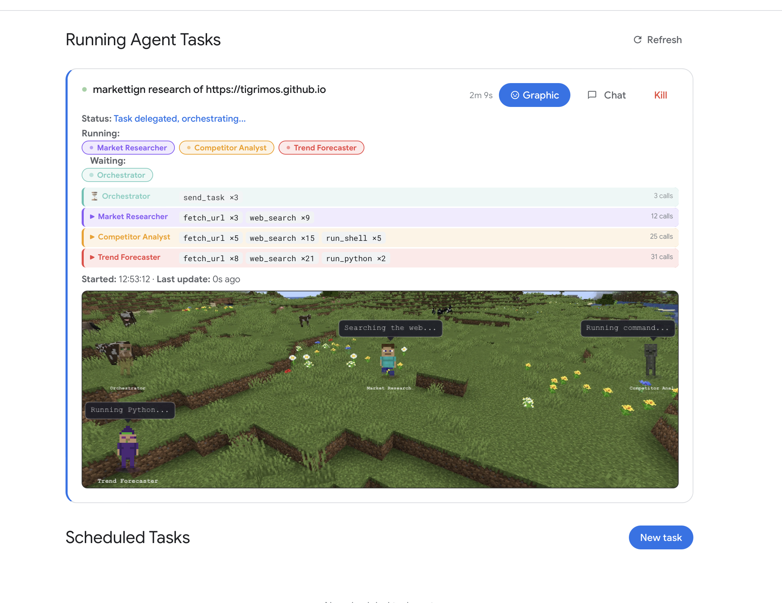Toggle the Orchestrator pill under Waiting
Screen dimensions: 782x603
tap(117, 175)
